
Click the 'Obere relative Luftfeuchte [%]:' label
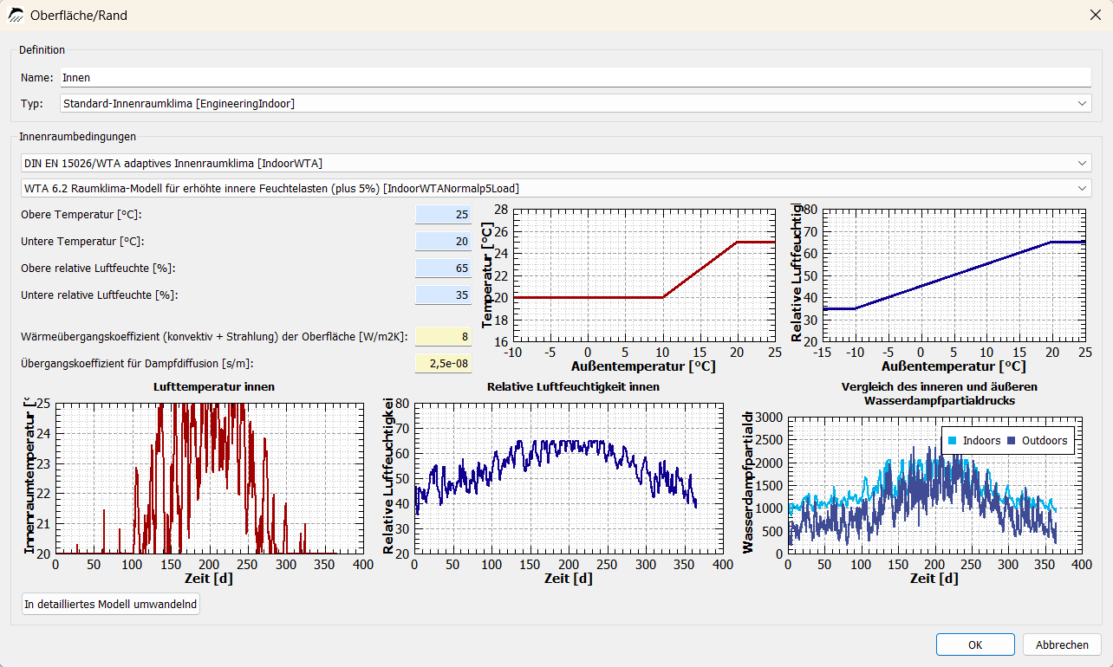pyautogui.click(x=99, y=269)
